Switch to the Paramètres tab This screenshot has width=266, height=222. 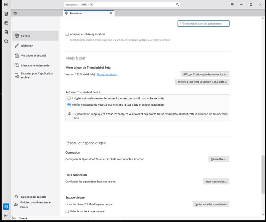pyautogui.click(x=89, y=13)
